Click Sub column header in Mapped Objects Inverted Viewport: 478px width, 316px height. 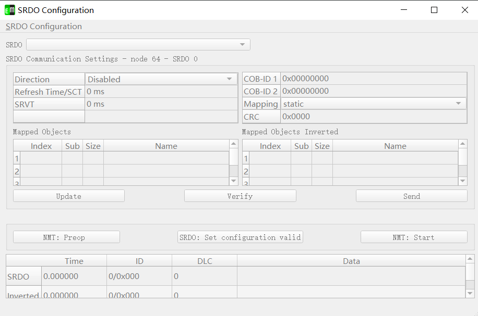[x=302, y=146]
